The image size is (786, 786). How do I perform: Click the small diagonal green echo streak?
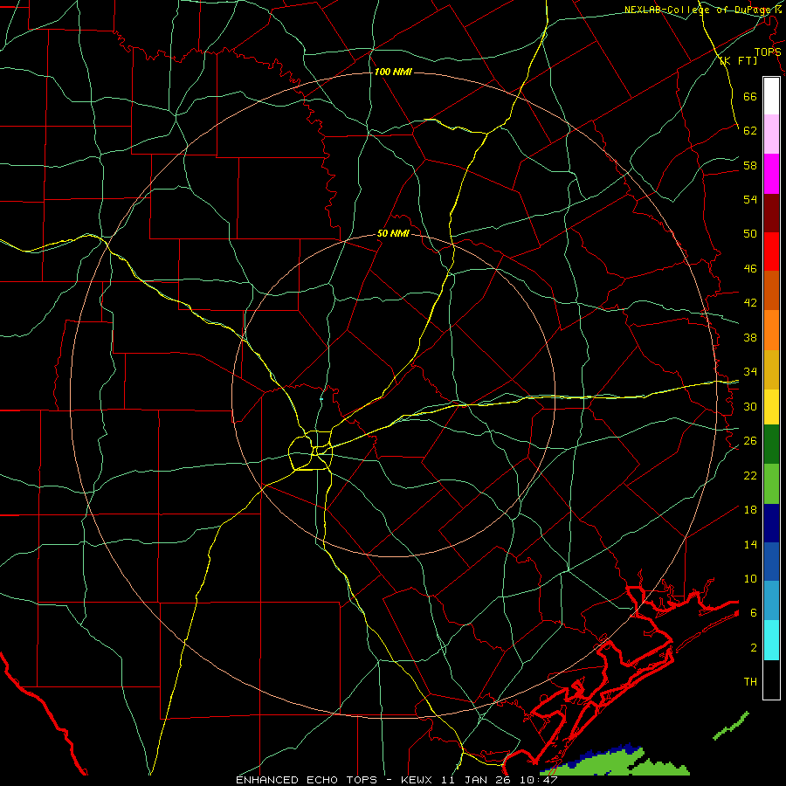(x=731, y=726)
